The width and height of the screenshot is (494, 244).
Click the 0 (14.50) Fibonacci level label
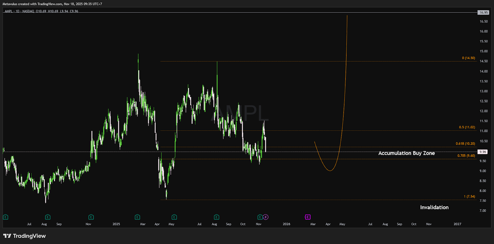pyautogui.click(x=468, y=58)
